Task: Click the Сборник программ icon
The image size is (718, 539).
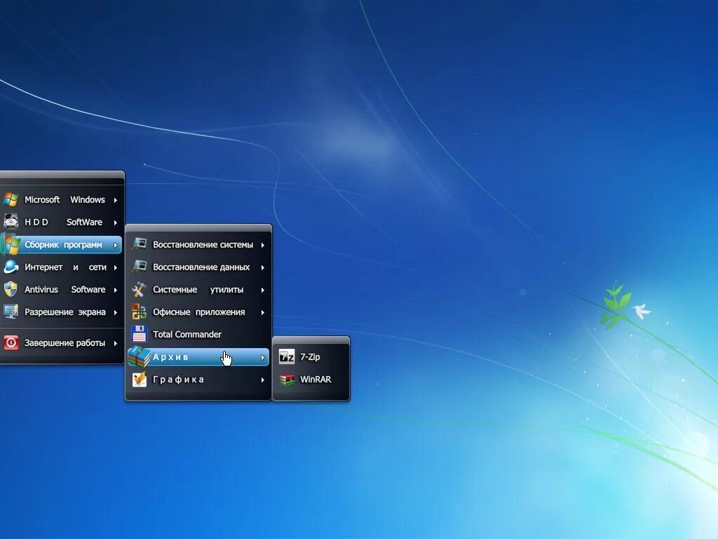Action: tap(11, 244)
